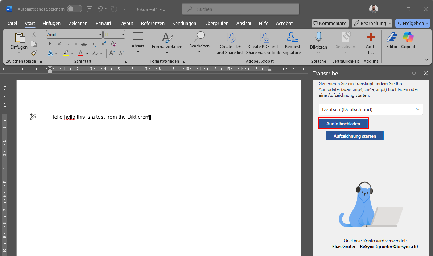The height and width of the screenshot is (256, 433).
Task: Click Create PDF and Share via Outlook
Action: click(263, 43)
